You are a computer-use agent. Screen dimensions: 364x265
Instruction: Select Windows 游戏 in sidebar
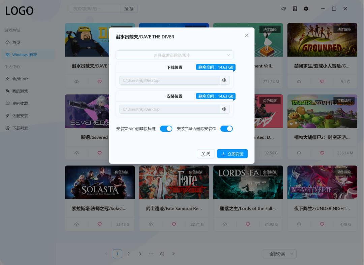pyautogui.click(x=28, y=55)
